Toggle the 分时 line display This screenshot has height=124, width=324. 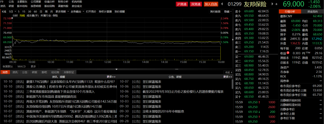[x=15, y=16]
